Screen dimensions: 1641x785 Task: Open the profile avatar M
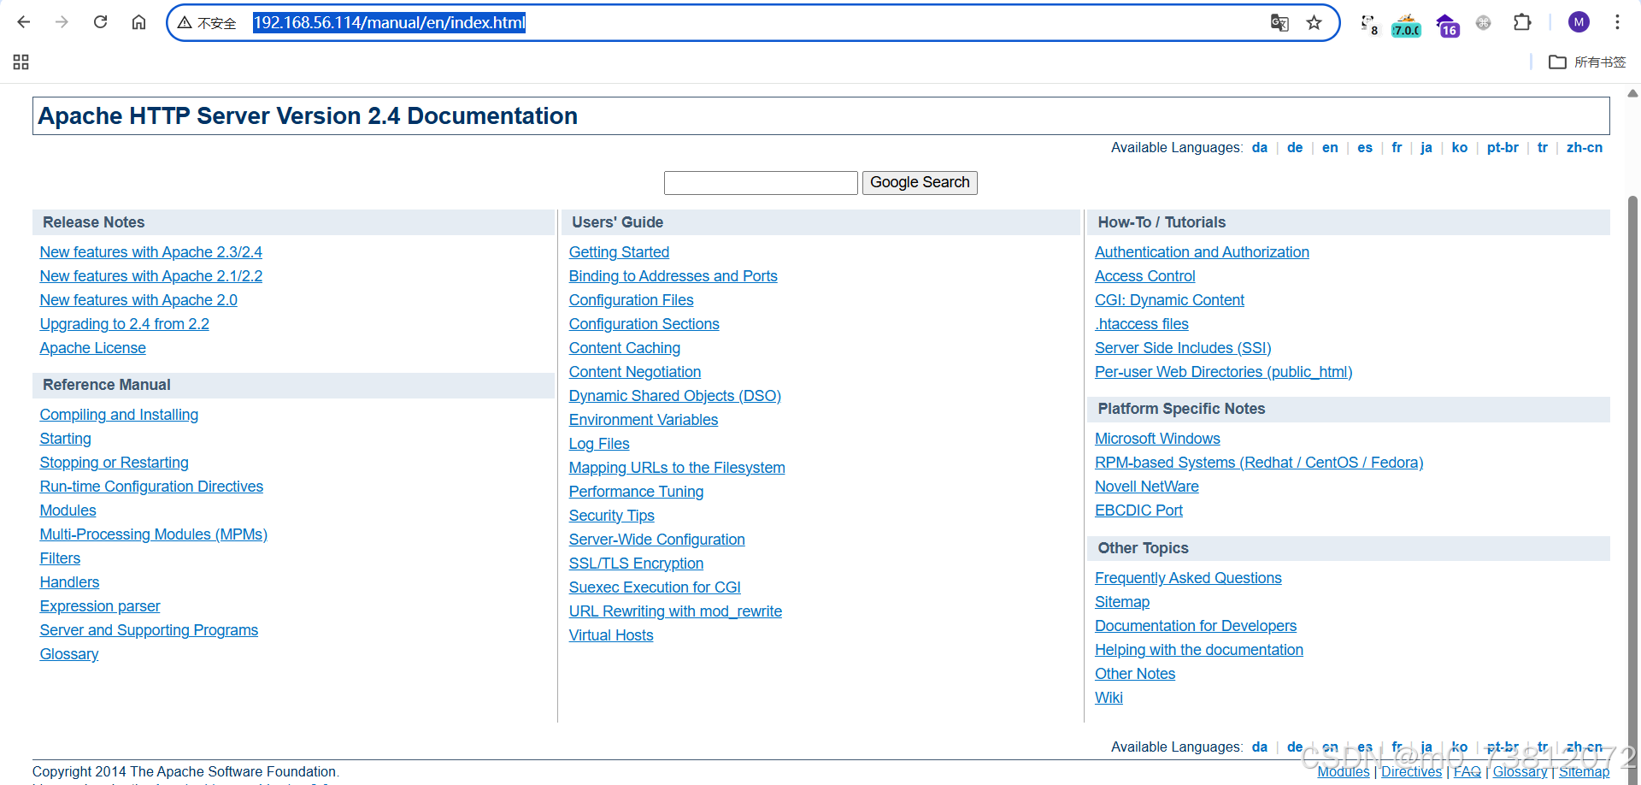click(x=1579, y=22)
